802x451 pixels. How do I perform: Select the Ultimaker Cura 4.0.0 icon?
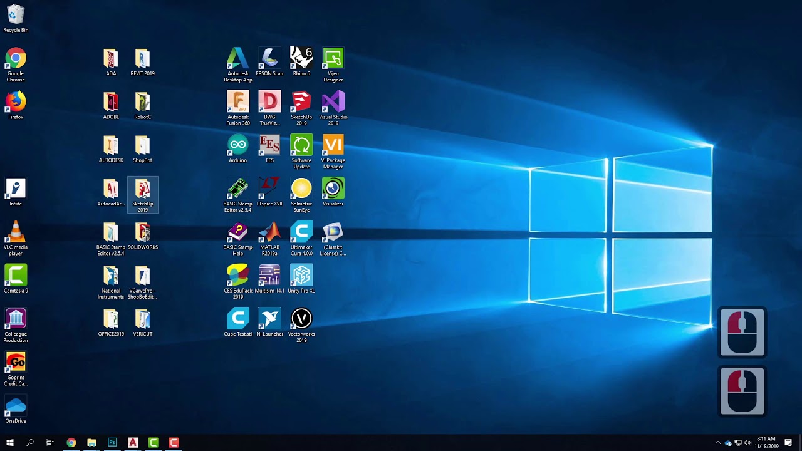[301, 233]
